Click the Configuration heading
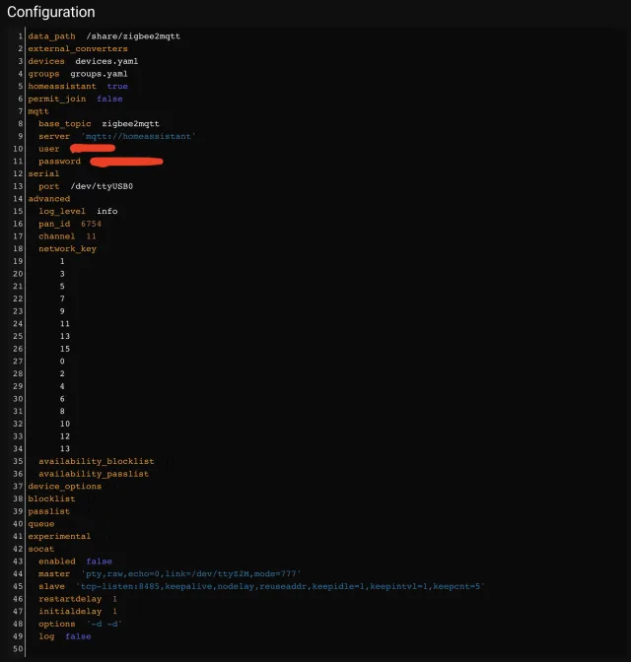This screenshot has width=631, height=662. pyautogui.click(x=51, y=12)
